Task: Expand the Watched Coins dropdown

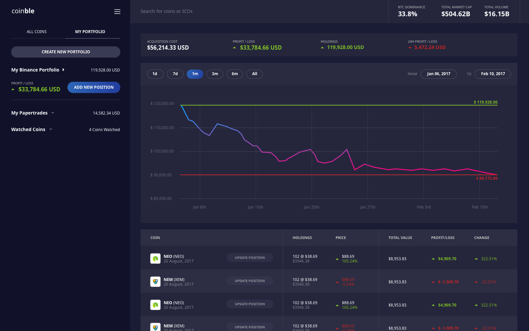Action: point(51,129)
